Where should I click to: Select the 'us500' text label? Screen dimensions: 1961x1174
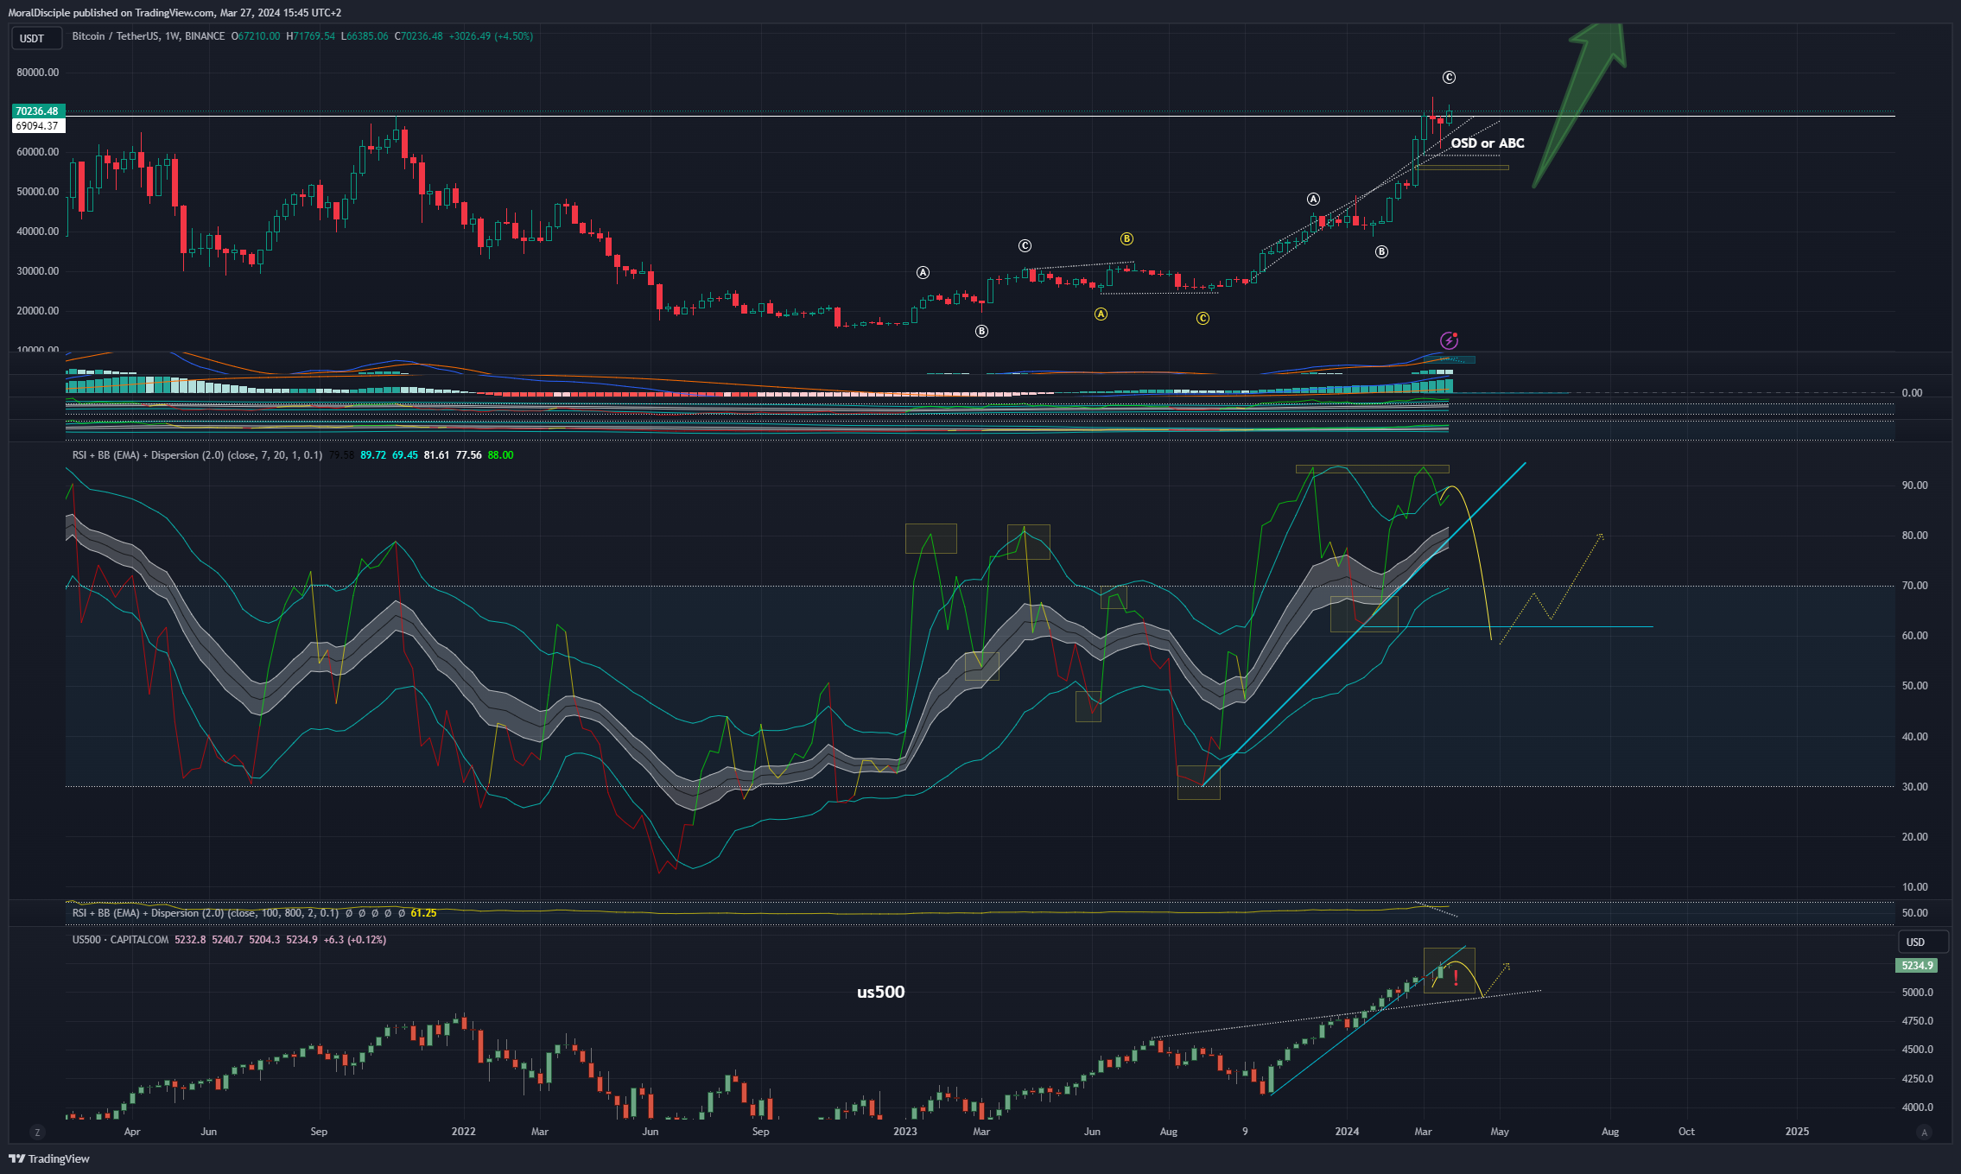[880, 992]
